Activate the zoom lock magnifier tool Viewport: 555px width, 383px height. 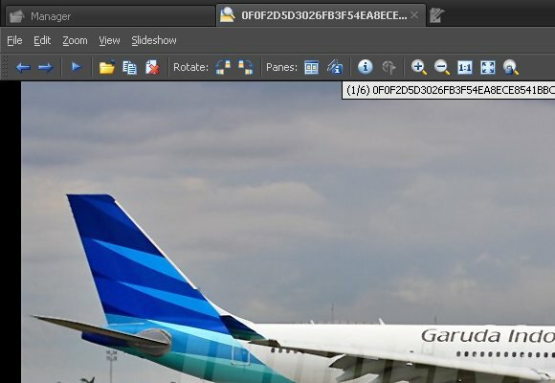(x=511, y=67)
